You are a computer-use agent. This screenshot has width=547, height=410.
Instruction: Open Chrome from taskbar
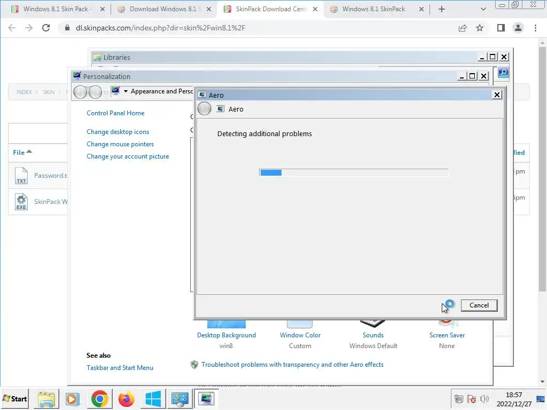pos(100,399)
